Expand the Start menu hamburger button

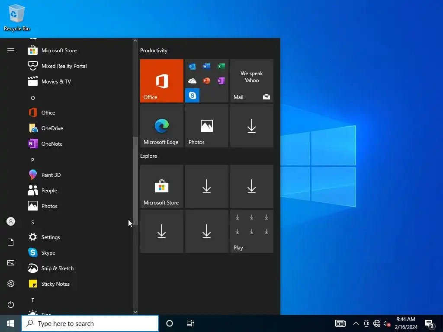(x=11, y=51)
